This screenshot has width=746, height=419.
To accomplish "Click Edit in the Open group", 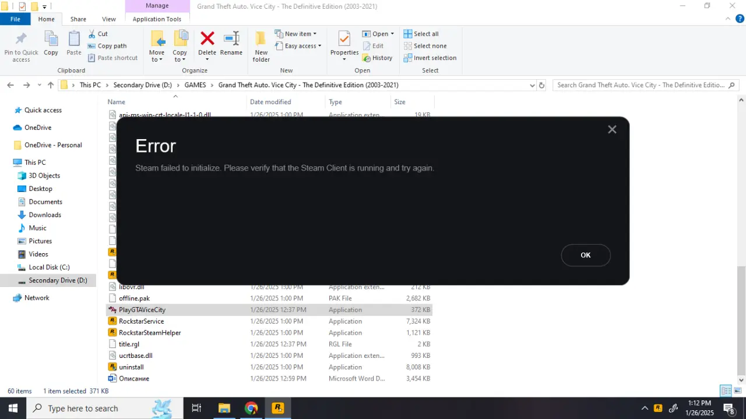I will 373,46.
